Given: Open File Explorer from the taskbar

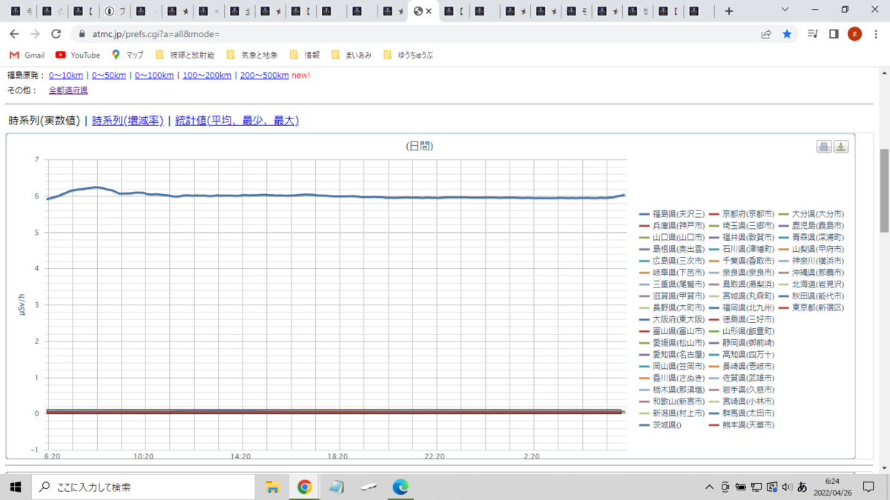Looking at the screenshot, I should 272,487.
